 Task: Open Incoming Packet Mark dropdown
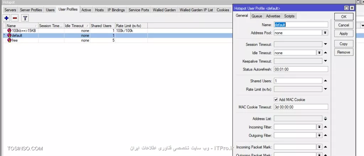click(x=320, y=147)
